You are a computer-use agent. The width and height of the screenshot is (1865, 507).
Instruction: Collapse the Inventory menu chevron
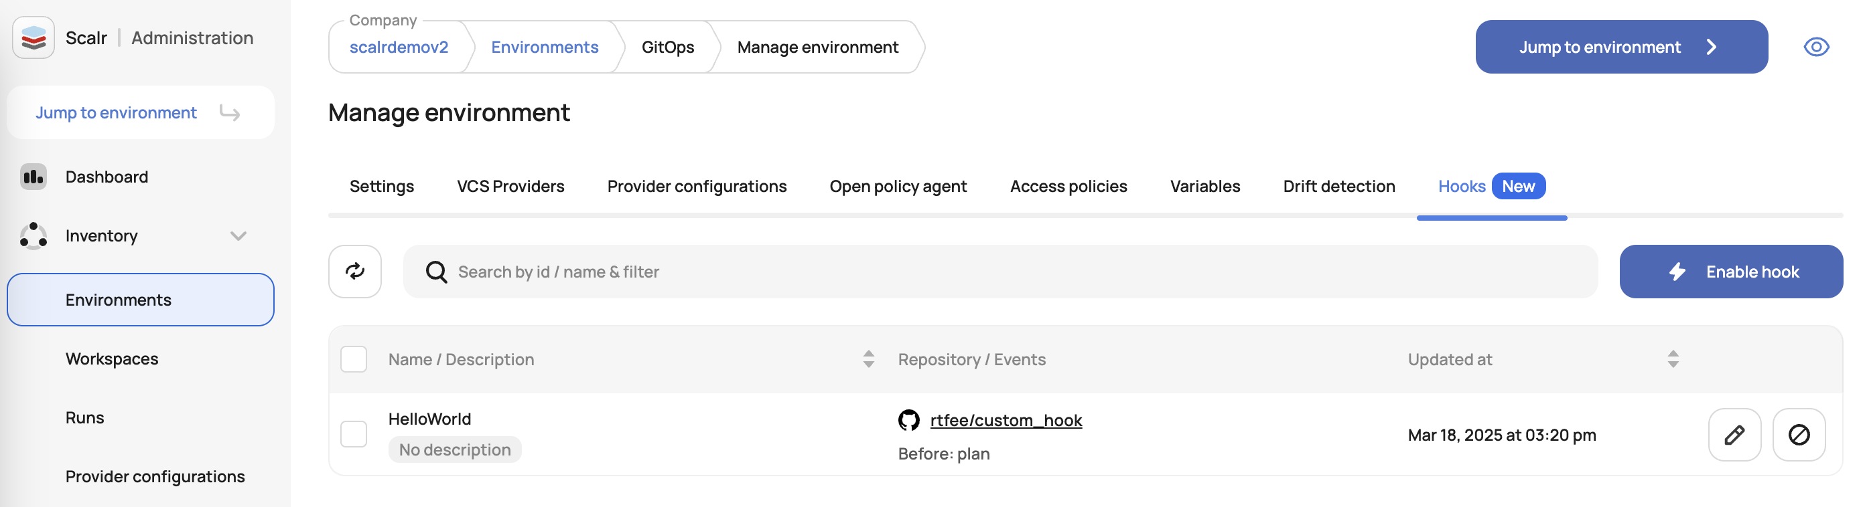click(x=238, y=236)
